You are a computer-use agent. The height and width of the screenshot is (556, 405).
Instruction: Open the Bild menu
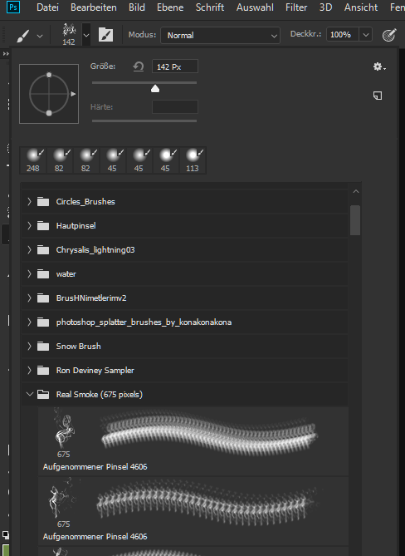click(137, 7)
